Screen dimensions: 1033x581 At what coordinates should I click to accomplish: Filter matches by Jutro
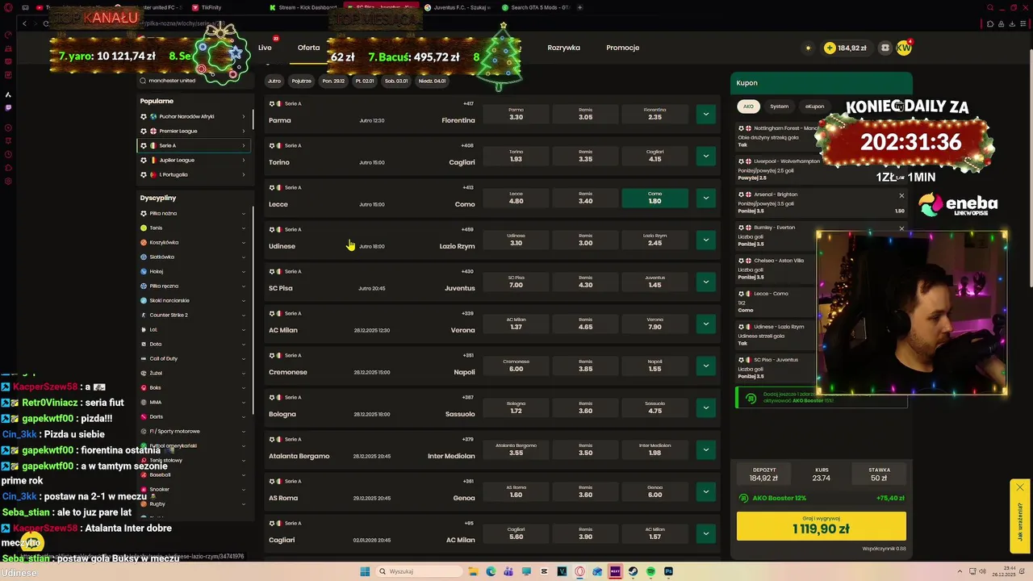(x=274, y=81)
